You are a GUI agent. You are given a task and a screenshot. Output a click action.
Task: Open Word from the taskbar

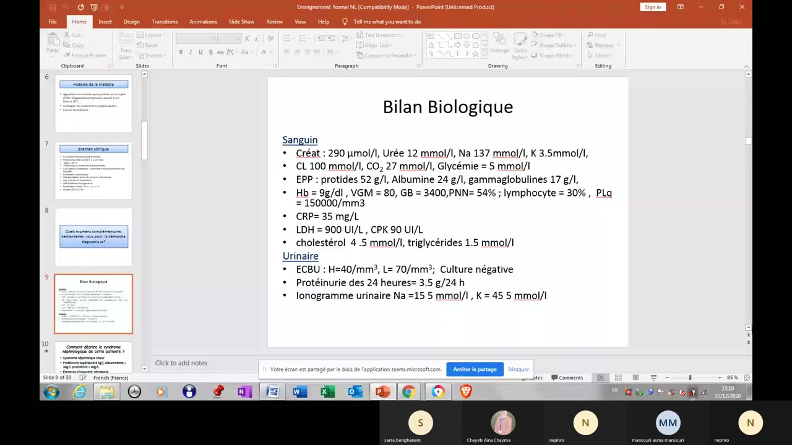point(299,391)
